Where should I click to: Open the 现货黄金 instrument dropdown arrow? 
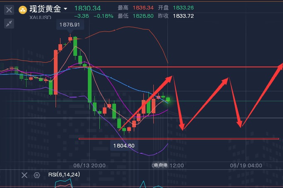pyautogui.click(x=65, y=9)
